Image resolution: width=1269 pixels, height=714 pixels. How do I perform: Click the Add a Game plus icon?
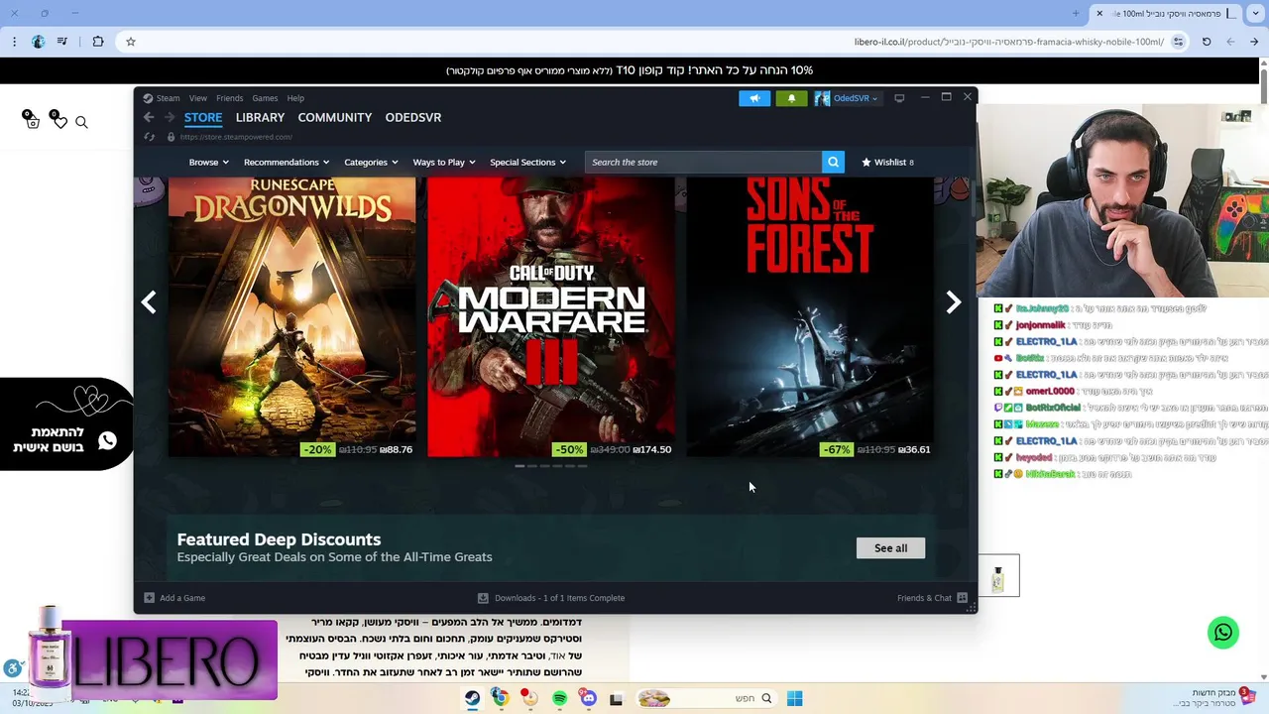click(149, 598)
